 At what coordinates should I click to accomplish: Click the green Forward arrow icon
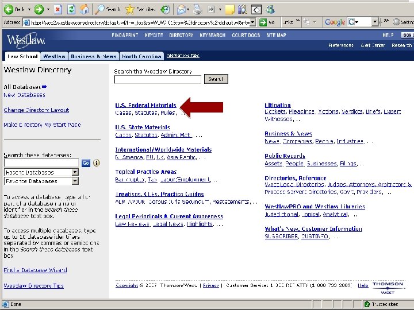(39, 10)
